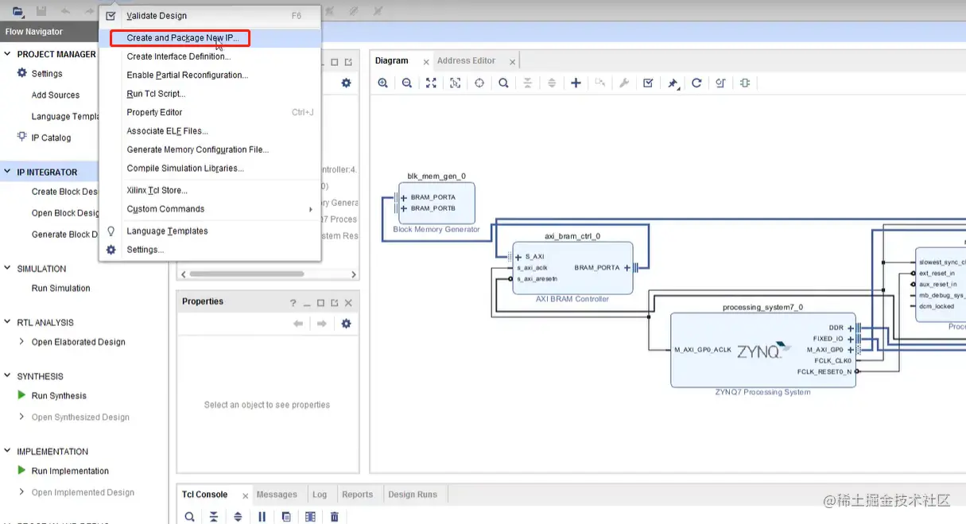Click Properties panel back arrow icon
This screenshot has width=966, height=524.
298,324
